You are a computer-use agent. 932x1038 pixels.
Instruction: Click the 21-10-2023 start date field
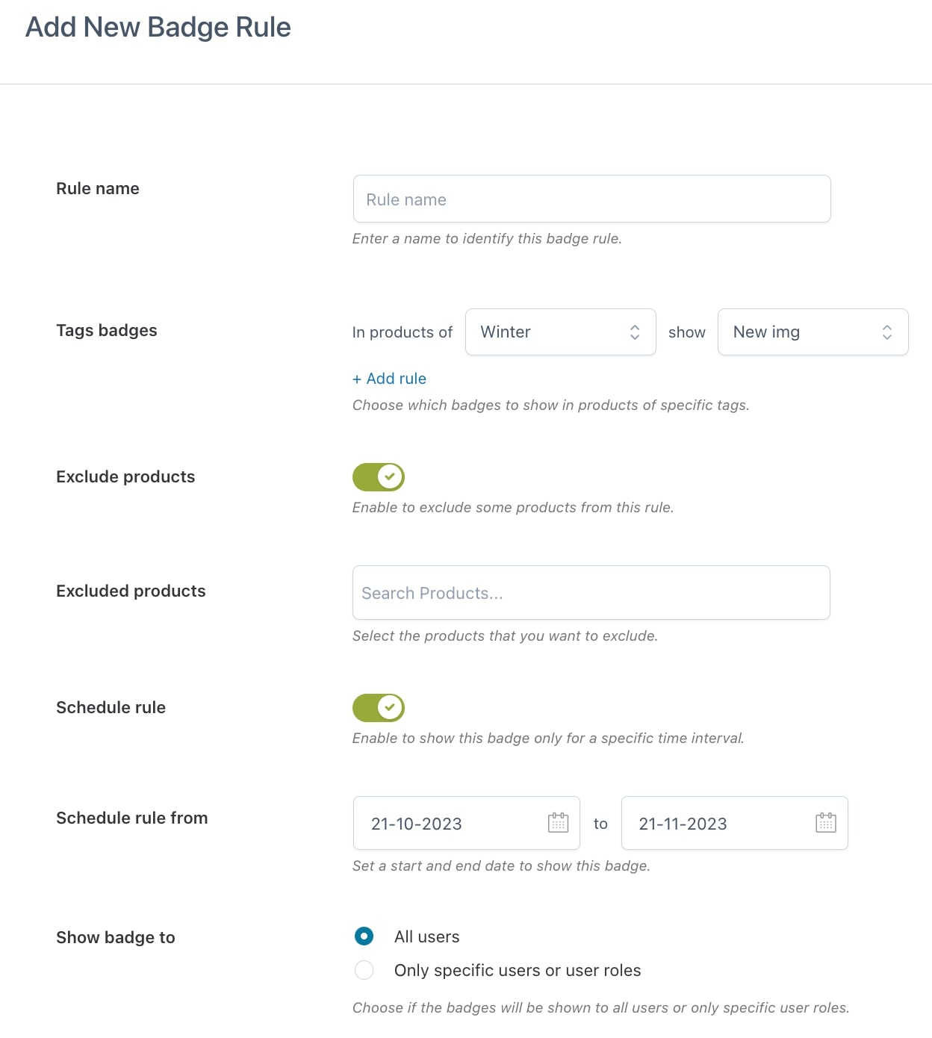(x=467, y=823)
